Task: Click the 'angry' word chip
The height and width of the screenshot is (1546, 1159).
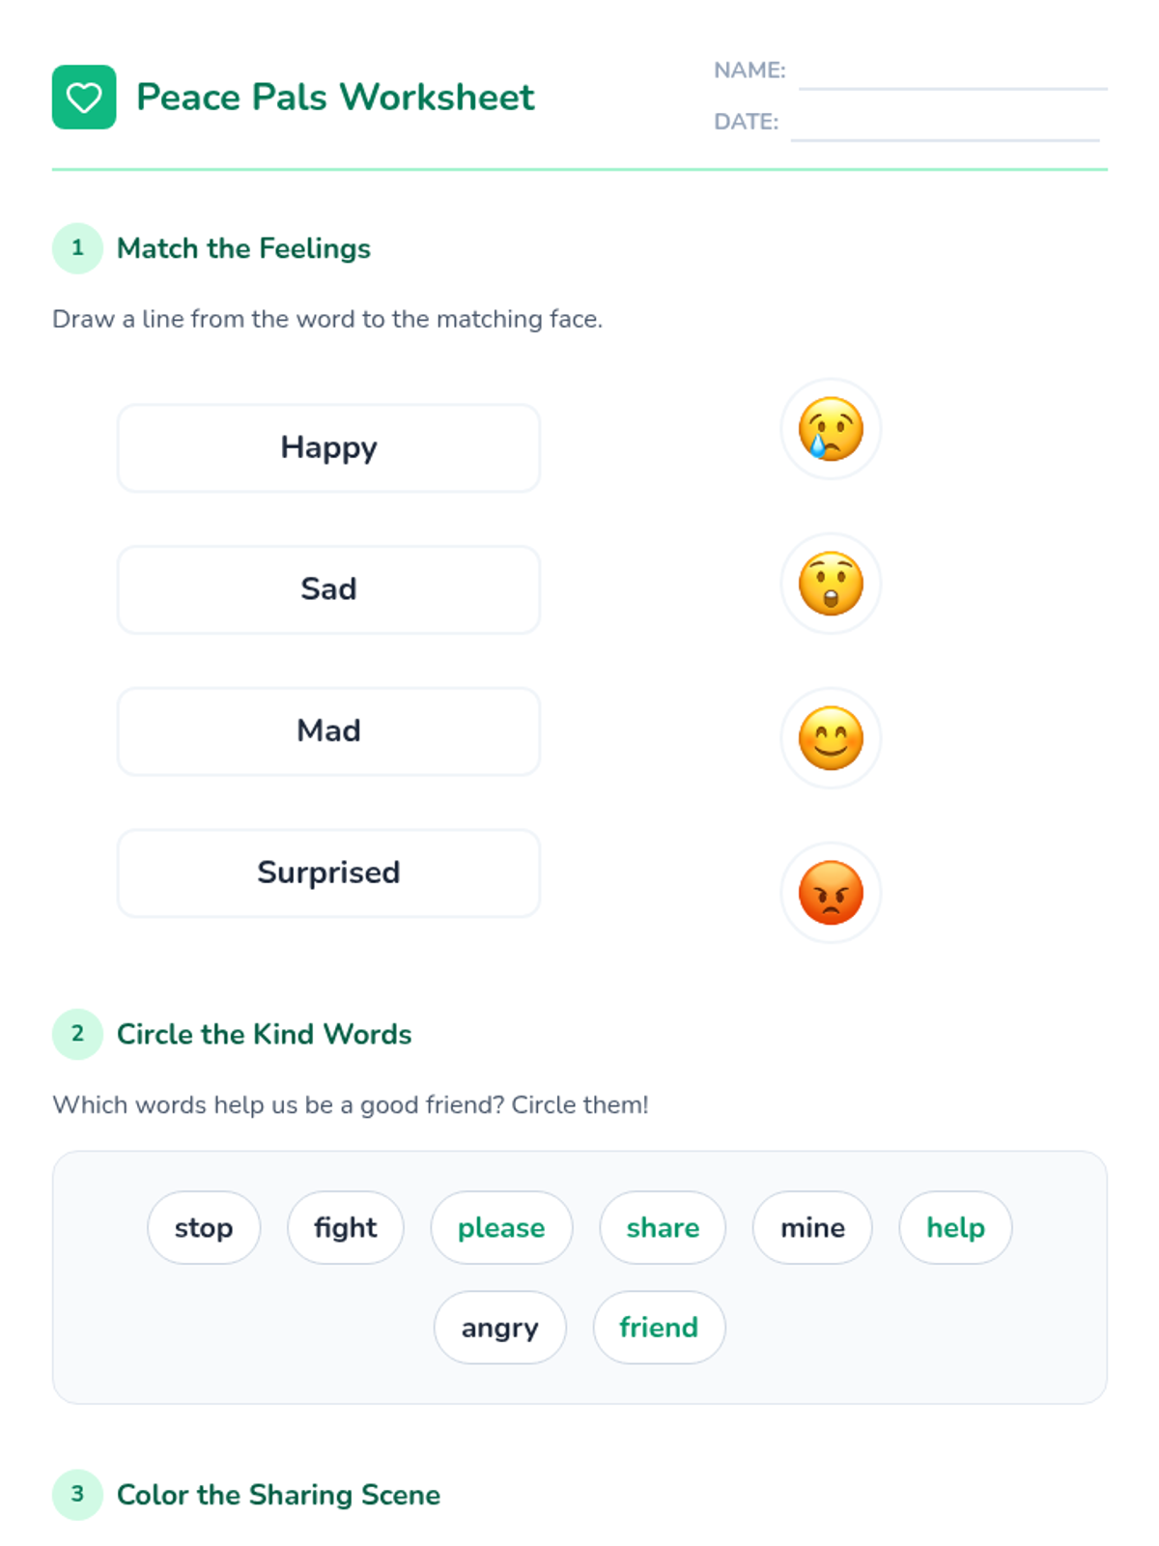Action: click(499, 1328)
